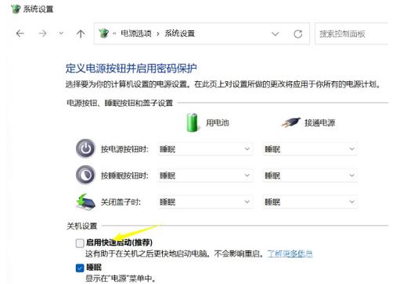
Task: Open the 了解更多信息 link
Action: tap(290, 254)
